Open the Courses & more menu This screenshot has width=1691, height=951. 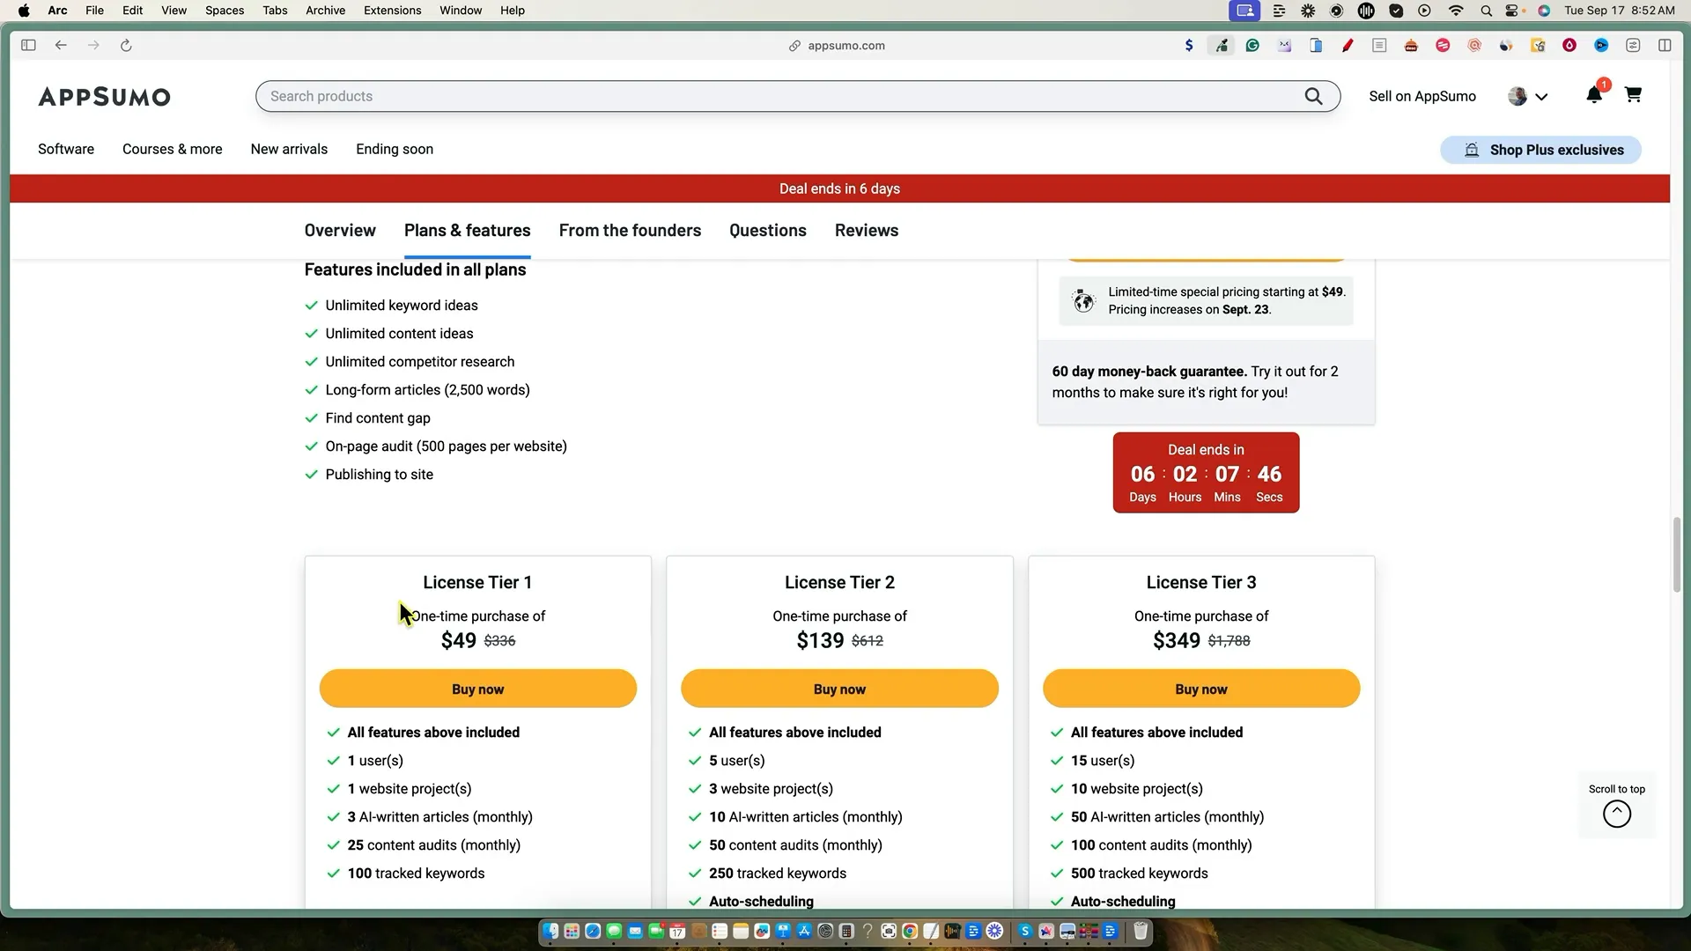pyautogui.click(x=172, y=149)
